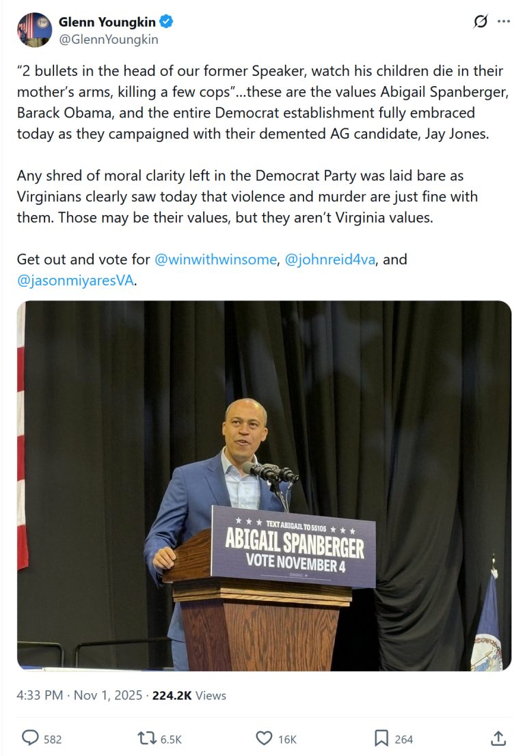Open the @winwithwinsome mention
Viewport: 525px width, 756px height.
[215, 260]
